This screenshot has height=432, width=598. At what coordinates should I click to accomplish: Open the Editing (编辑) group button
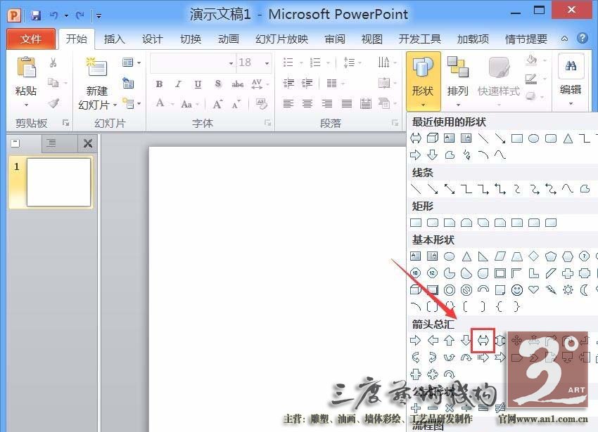(571, 81)
